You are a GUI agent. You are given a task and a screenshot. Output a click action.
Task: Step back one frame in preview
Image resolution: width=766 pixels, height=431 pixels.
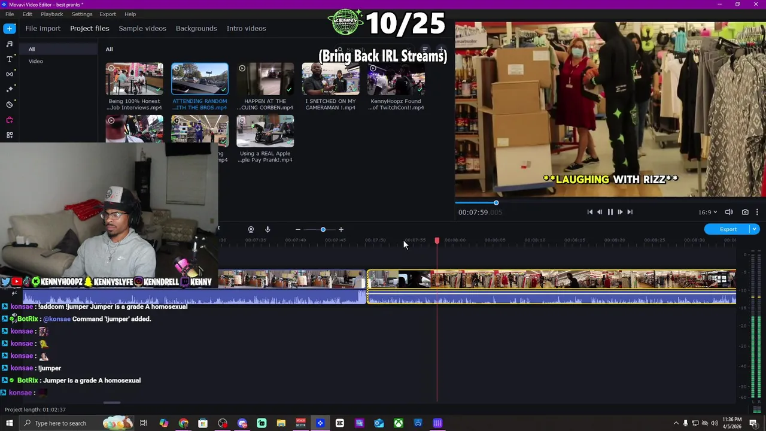pyautogui.click(x=600, y=212)
